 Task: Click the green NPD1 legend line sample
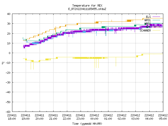coord(156,20)
